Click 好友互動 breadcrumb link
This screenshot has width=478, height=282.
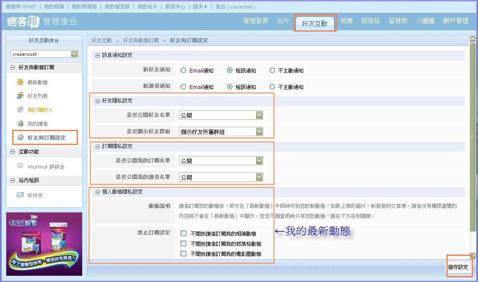click(102, 40)
